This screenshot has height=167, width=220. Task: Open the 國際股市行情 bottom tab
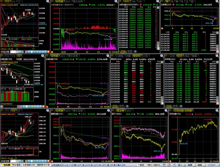[x=43, y=165]
